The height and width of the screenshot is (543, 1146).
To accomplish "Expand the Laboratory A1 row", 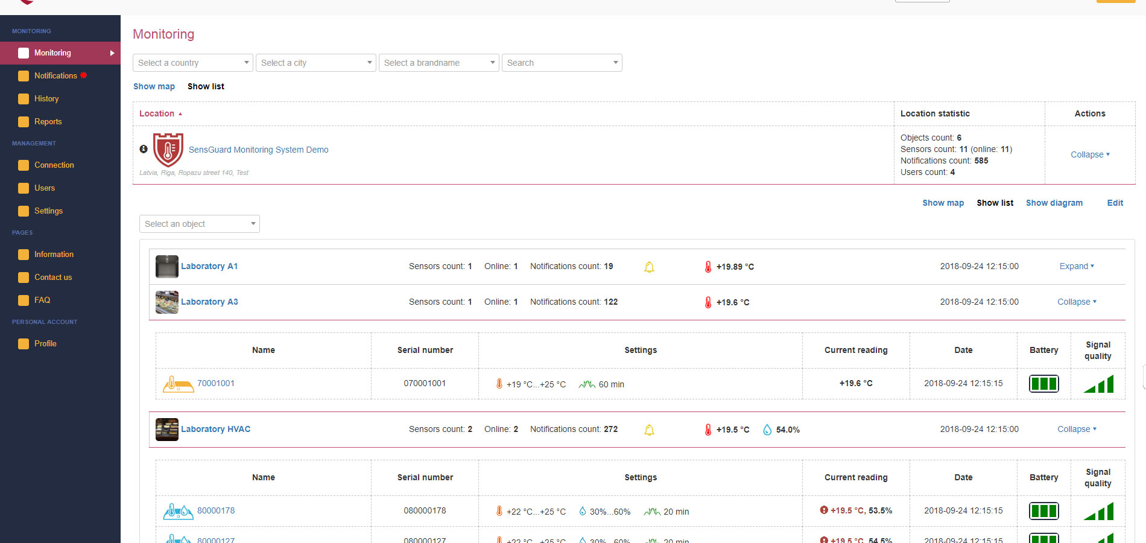I will (x=1077, y=266).
